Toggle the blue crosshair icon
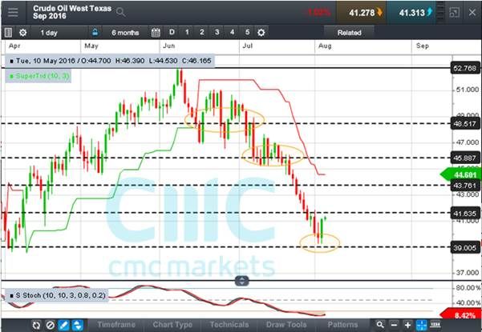Viewport: 482px width, 332px height. tap(421, 325)
